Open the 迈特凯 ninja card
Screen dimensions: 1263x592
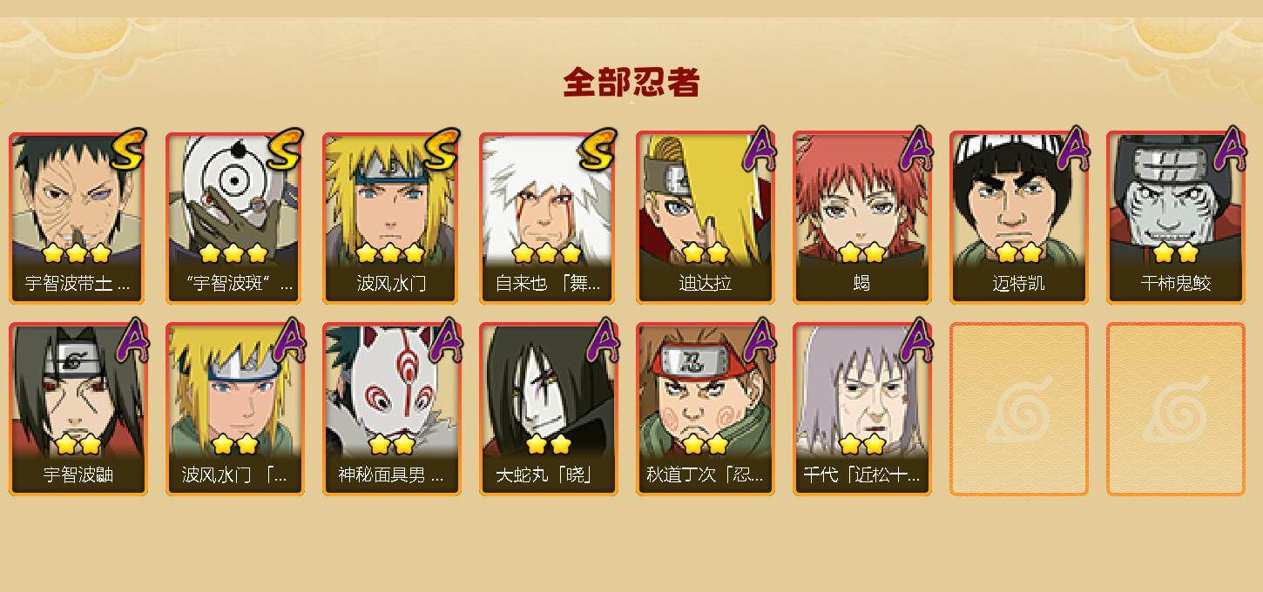pyautogui.click(x=1019, y=218)
